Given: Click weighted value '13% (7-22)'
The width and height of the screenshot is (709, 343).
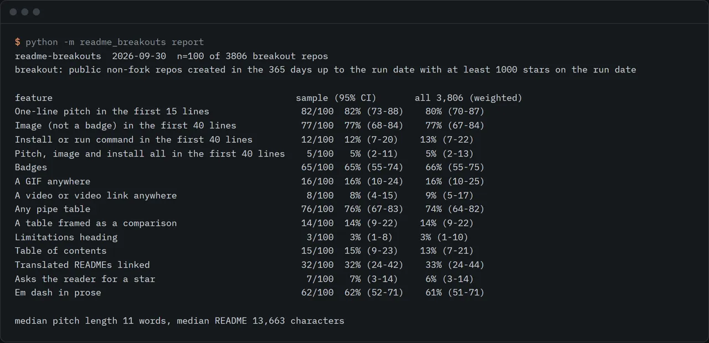Looking at the screenshot, I should (447, 139).
